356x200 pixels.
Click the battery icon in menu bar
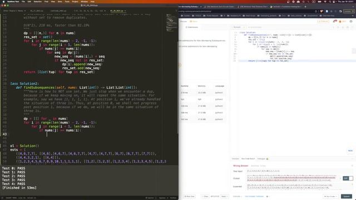click(319, 2)
